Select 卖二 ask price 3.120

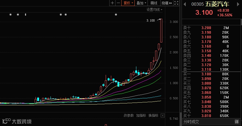point(206,65)
